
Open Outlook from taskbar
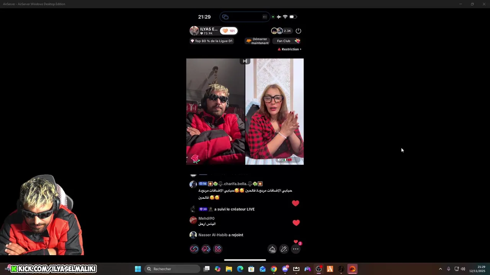pos(263,269)
